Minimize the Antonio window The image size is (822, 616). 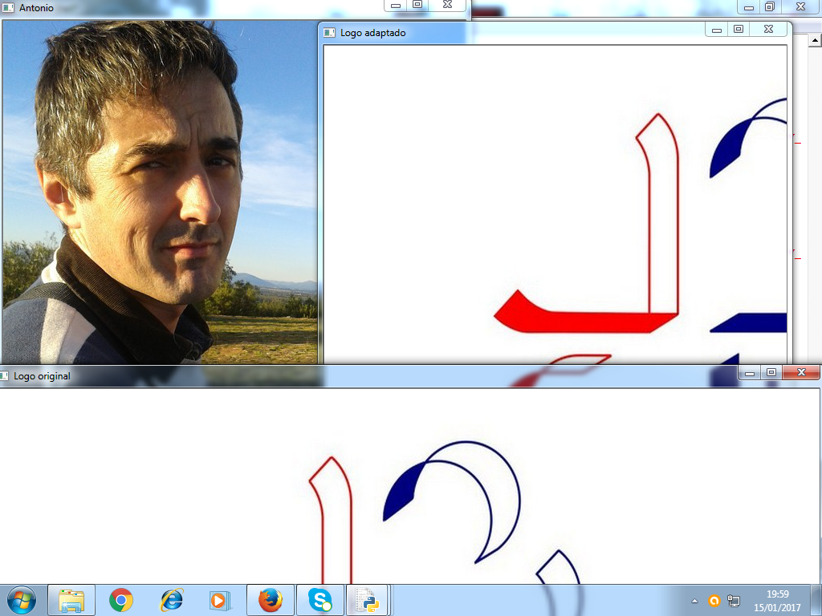pos(396,6)
